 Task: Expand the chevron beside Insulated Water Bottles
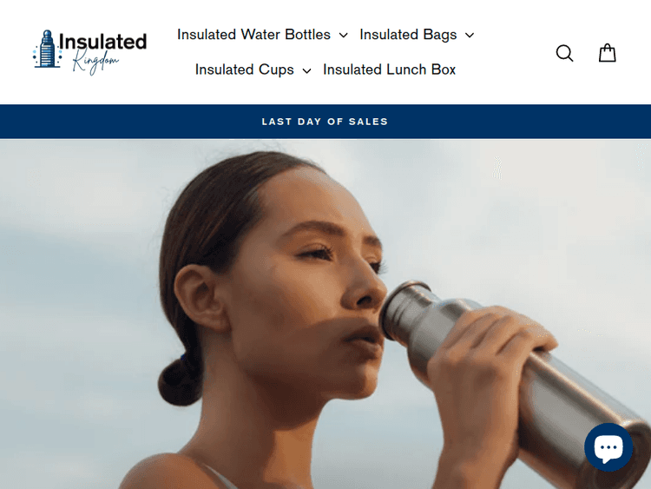(344, 36)
